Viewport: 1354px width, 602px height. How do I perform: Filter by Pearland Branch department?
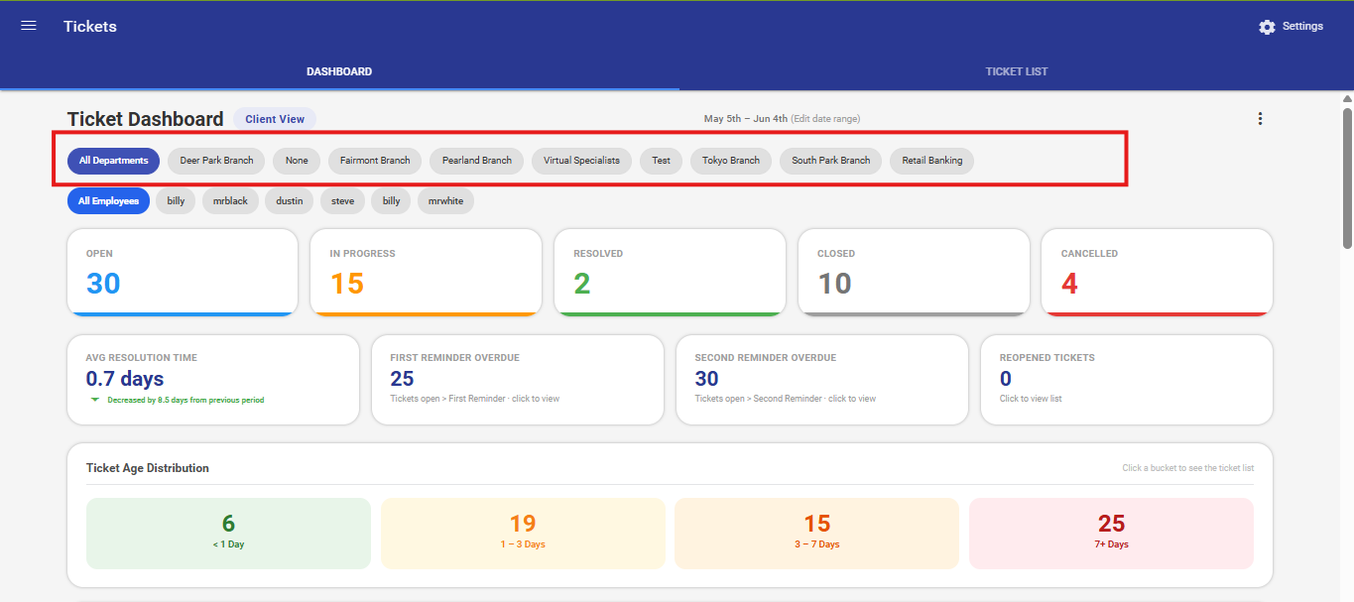click(477, 161)
